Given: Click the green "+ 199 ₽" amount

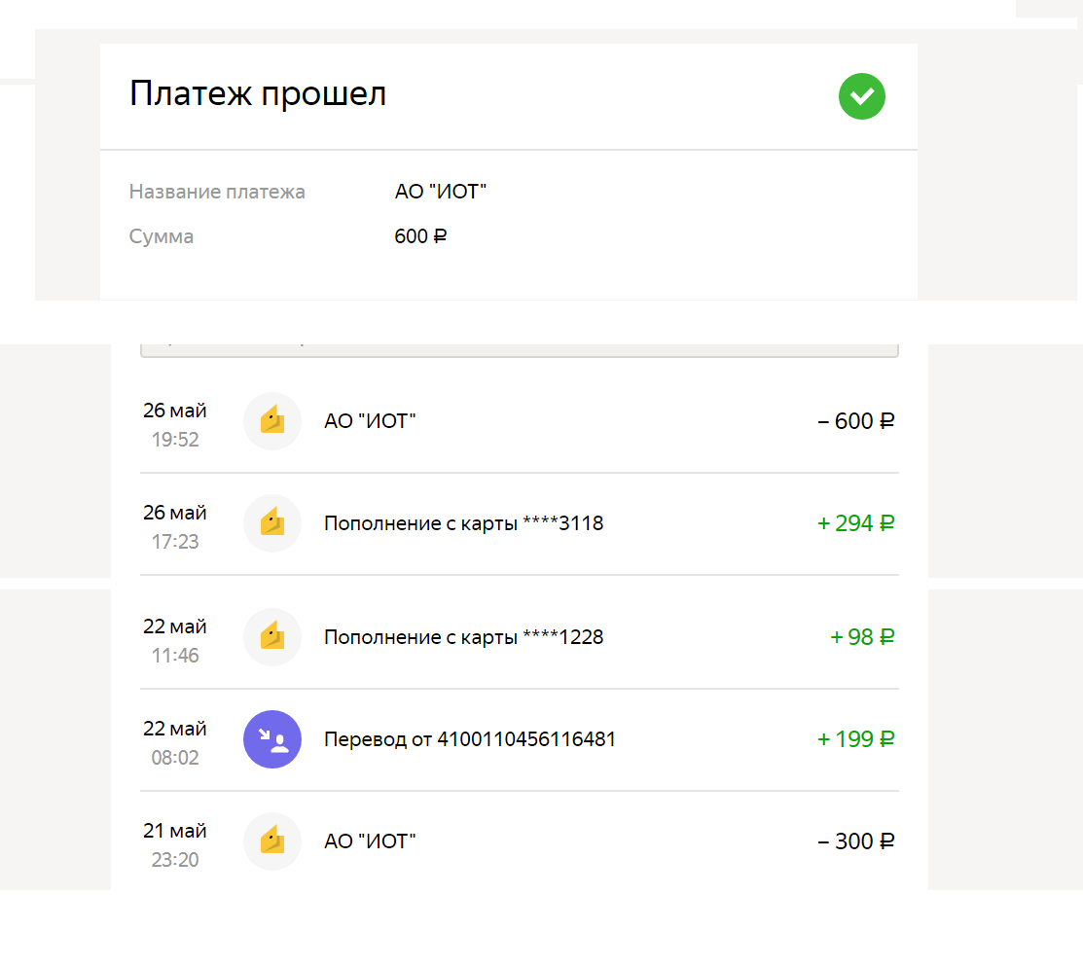Looking at the screenshot, I should (855, 739).
